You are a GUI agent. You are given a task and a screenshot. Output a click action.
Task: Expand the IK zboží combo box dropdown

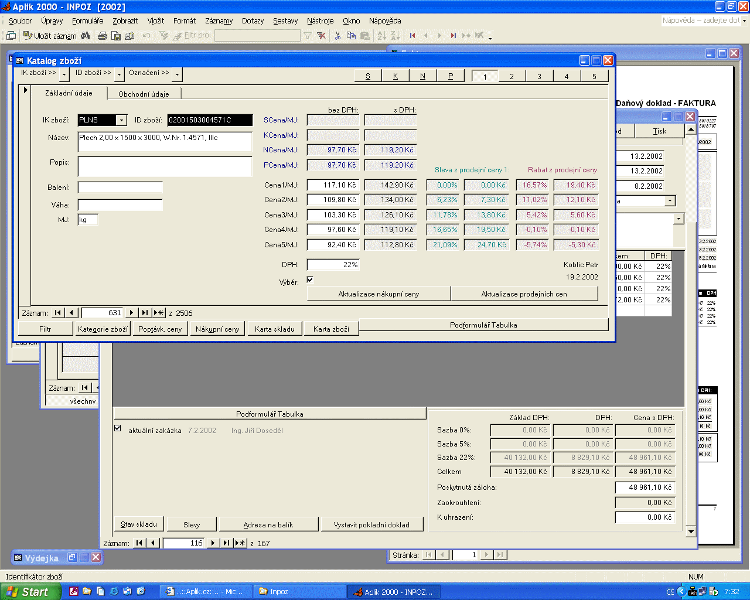click(x=121, y=120)
